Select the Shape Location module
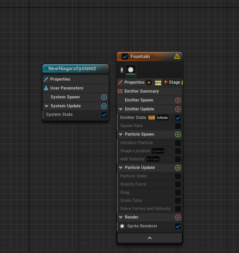Image resolution: width=239 pixels, height=253 pixels. click(150, 151)
